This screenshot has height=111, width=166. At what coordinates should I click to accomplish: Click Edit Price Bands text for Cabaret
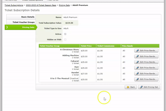click(148, 62)
